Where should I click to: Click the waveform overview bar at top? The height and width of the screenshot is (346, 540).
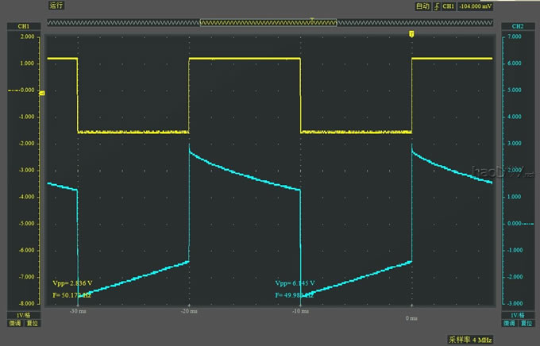pyautogui.click(x=270, y=23)
